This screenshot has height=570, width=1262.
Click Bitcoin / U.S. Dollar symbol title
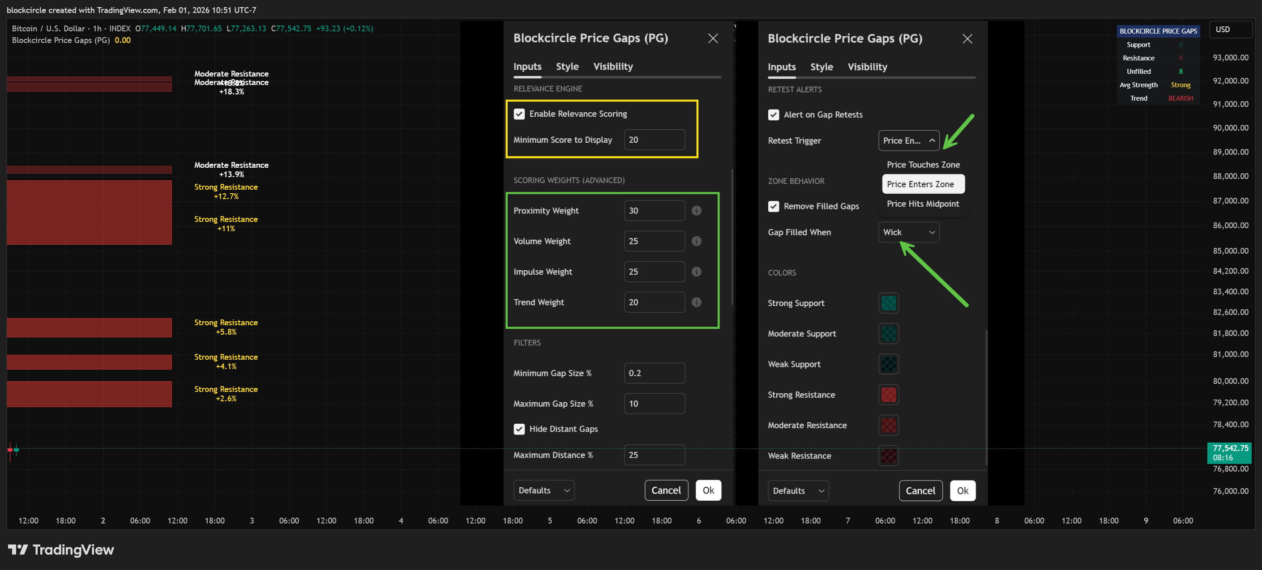tap(48, 28)
